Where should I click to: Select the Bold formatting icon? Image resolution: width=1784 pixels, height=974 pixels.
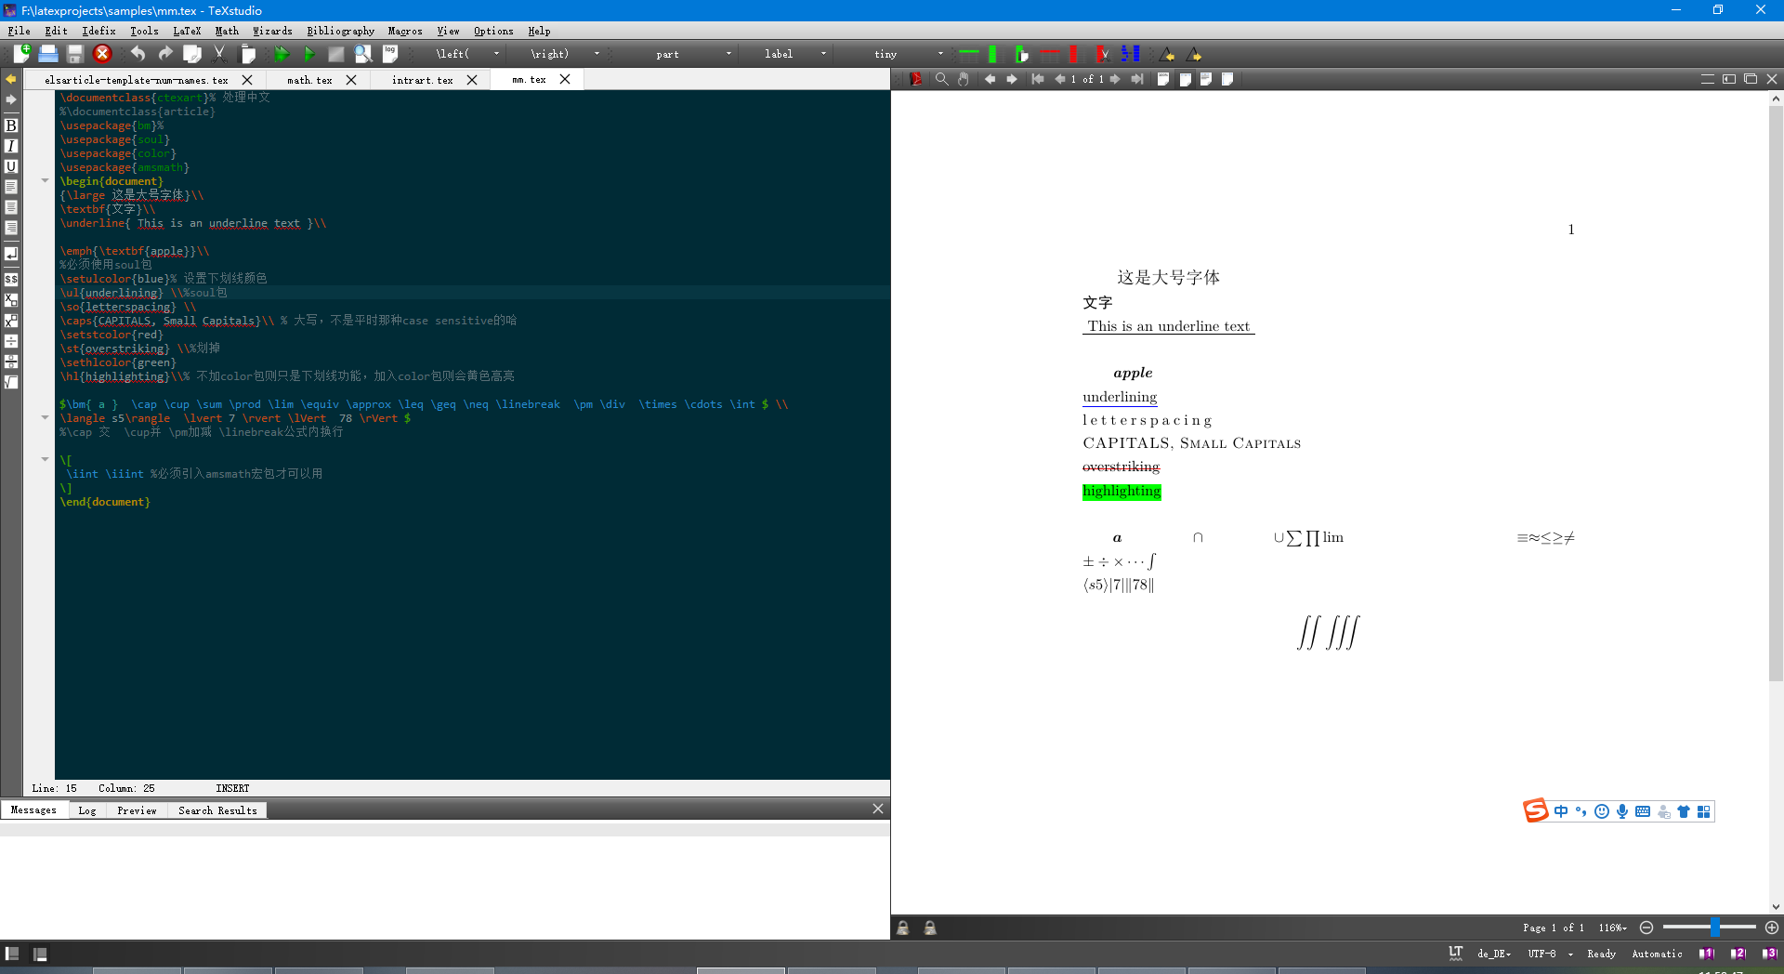(11, 124)
